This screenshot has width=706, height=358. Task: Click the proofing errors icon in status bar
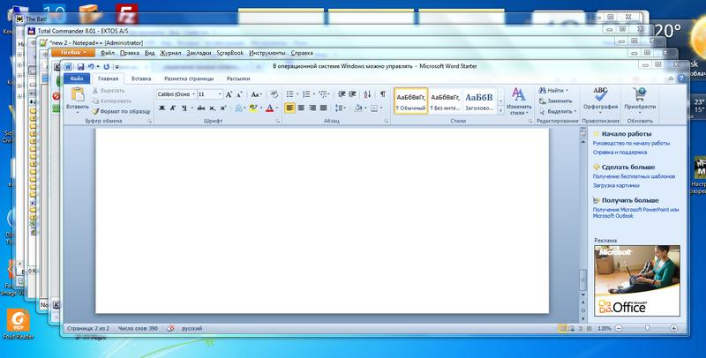click(170, 328)
